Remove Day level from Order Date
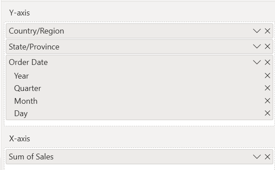 pos(267,113)
